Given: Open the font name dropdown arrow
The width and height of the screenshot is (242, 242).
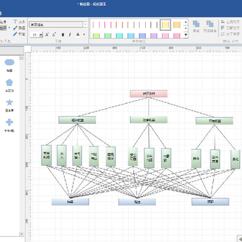Looking at the screenshot, I should point(85,24).
